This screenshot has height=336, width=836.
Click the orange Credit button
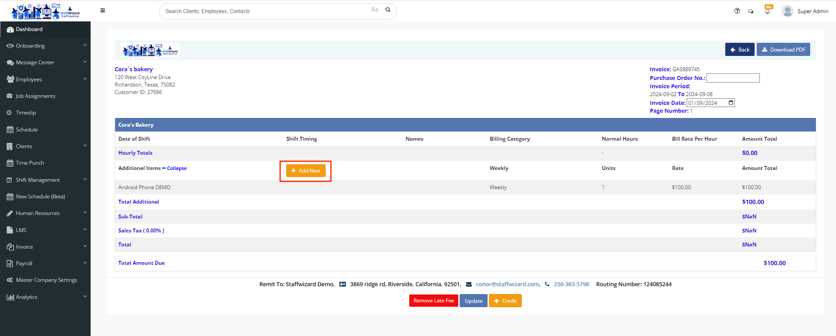coord(505,301)
